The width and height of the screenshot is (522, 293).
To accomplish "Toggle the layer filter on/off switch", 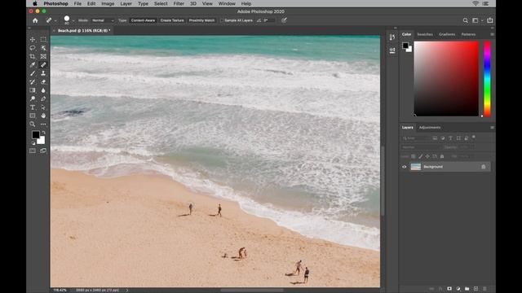I will (474, 137).
